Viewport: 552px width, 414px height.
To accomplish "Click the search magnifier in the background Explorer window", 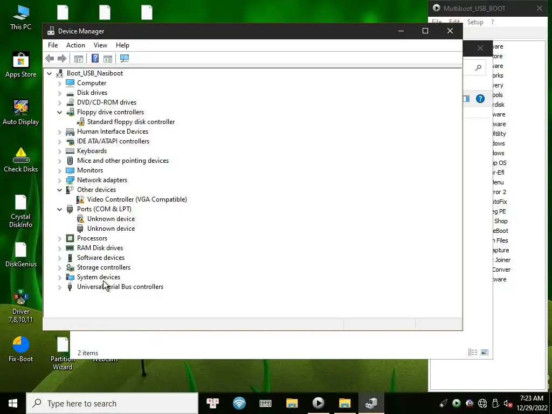I will click(x=478, y=67).
